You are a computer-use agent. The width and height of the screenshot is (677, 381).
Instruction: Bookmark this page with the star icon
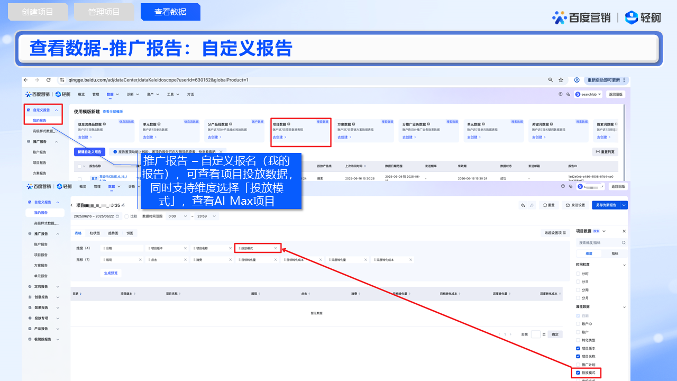point(561,80)
